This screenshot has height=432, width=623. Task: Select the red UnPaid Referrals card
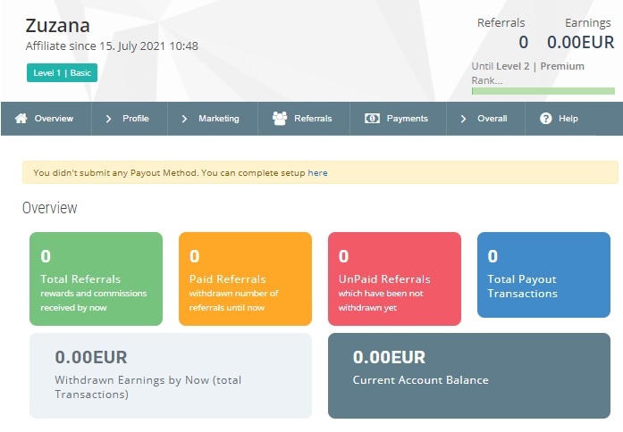[x=394, y=278]
